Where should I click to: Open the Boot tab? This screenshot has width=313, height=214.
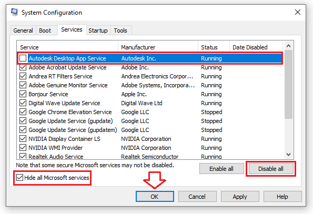coord(45,30)
